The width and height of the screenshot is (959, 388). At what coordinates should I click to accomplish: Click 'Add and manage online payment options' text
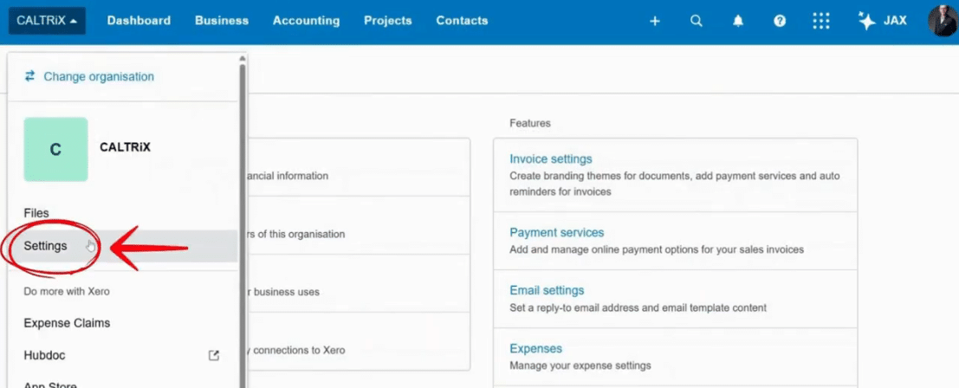657,249
